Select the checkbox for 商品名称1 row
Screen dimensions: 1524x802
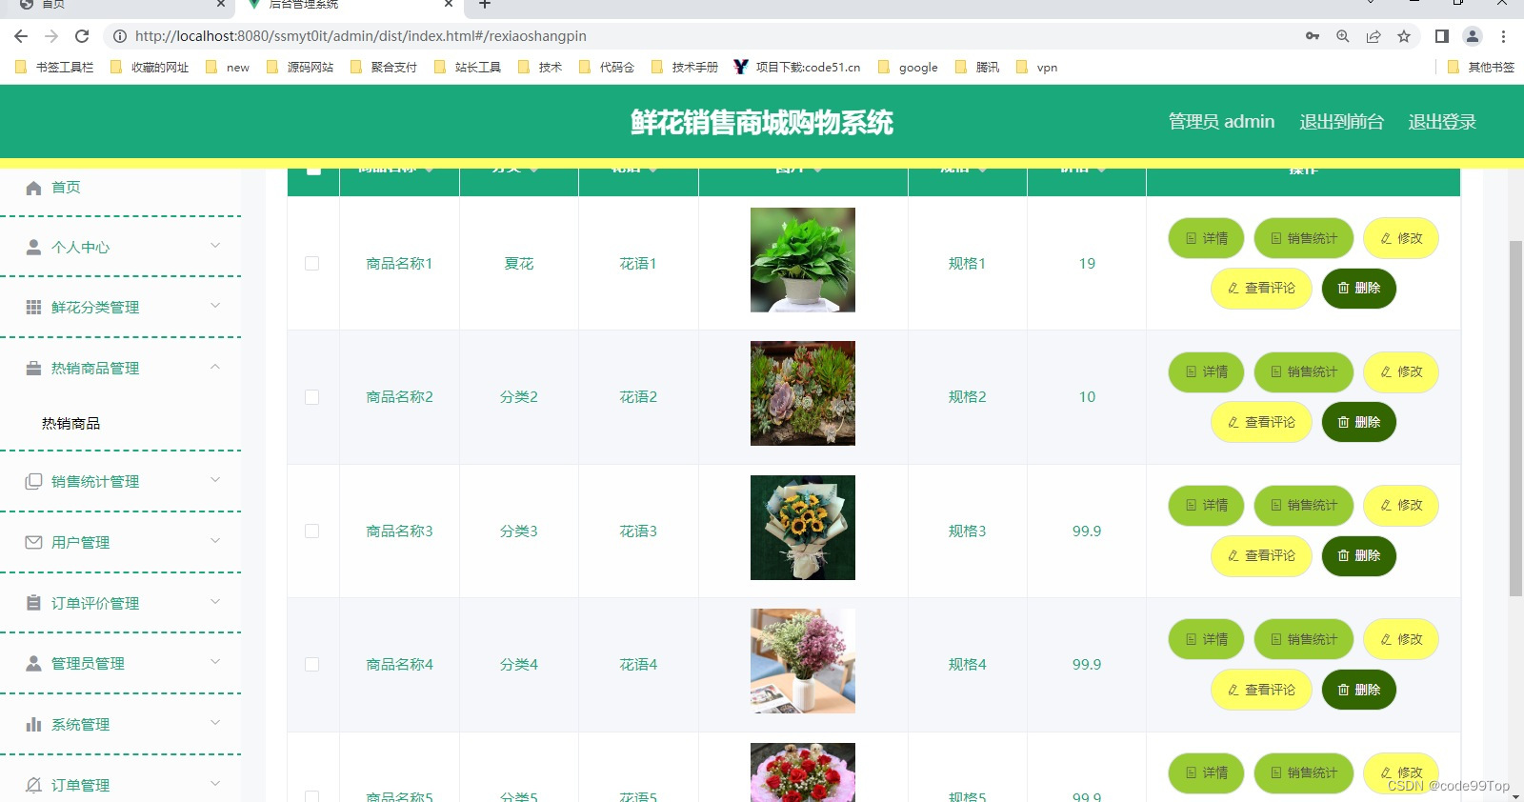pos(312,264)
